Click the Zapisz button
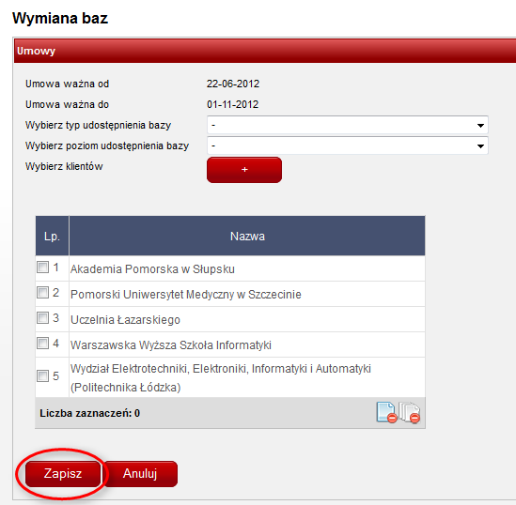Image resolution: width=516 pixels, height=505 pixels. pyautogui.click(x=63, y=474)
